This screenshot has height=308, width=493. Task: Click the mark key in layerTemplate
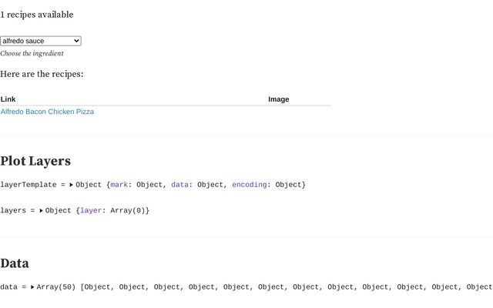120,185
